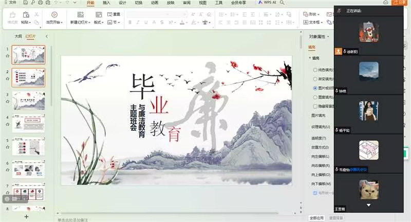411x222 pixels.
Task: Select the solid fill (纯色填充) radio button
Action: click(315, 69)
